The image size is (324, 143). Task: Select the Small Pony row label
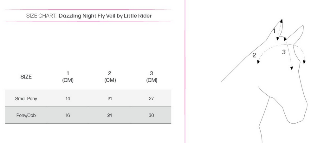[26, 99]
